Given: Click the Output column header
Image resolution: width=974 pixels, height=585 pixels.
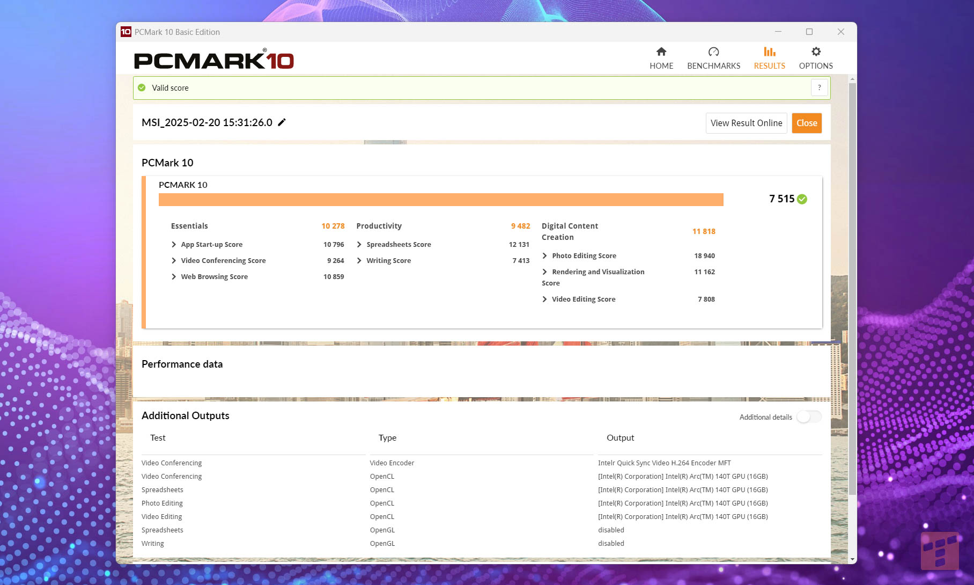Looking at the screenshot, I should pos(620,437).
